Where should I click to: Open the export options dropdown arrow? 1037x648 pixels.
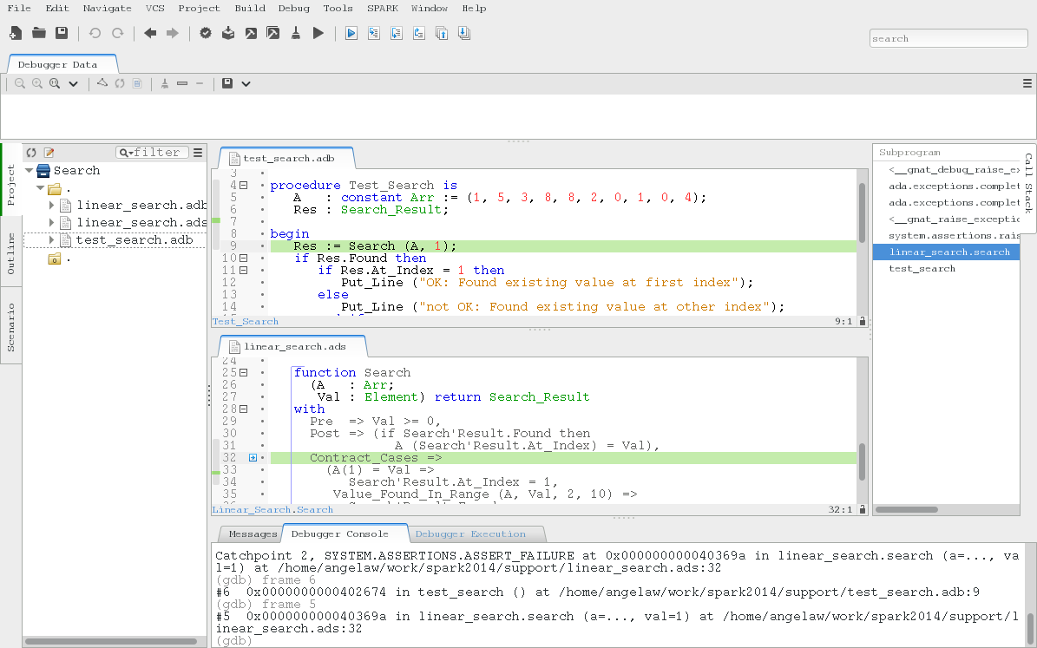pyautogui.click(x=246, y=84)
